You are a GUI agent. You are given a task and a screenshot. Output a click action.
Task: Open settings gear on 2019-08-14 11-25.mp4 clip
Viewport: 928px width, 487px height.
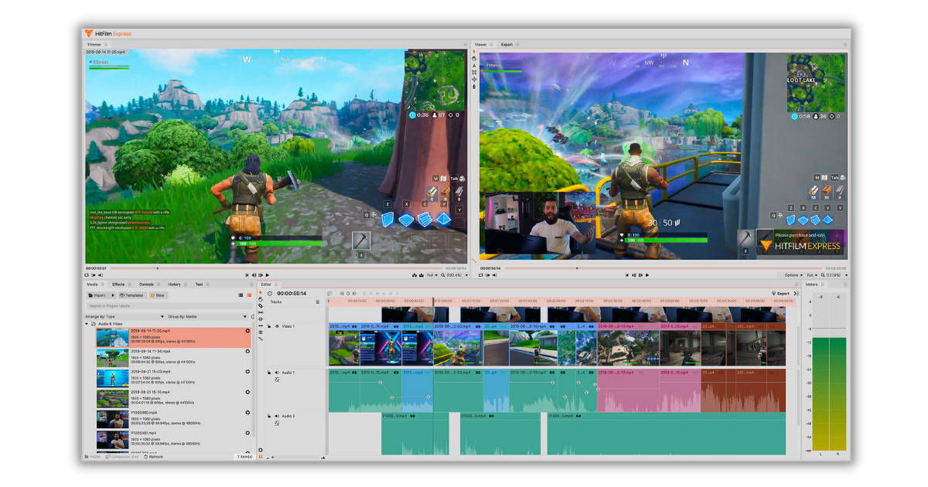247,331
